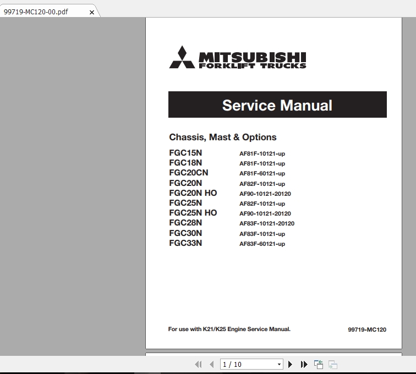416x374 pixels.
Task: Click the K21/K25 Engine Service Manual note
Action: point(229,329)
